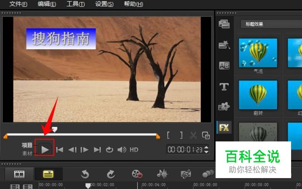Select the 翻转 filter thumbnail

(x=258, y=95)
